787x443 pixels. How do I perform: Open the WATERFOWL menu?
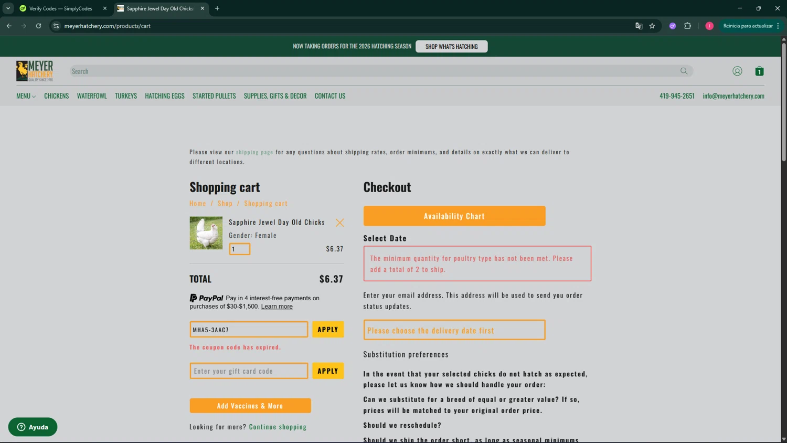[92, 96]
